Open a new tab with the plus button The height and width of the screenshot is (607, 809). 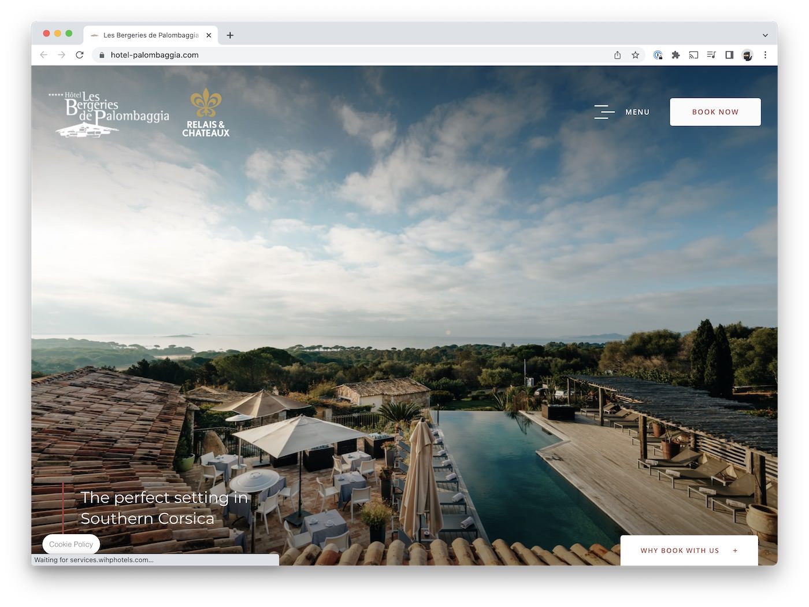(x=230, y=35)
